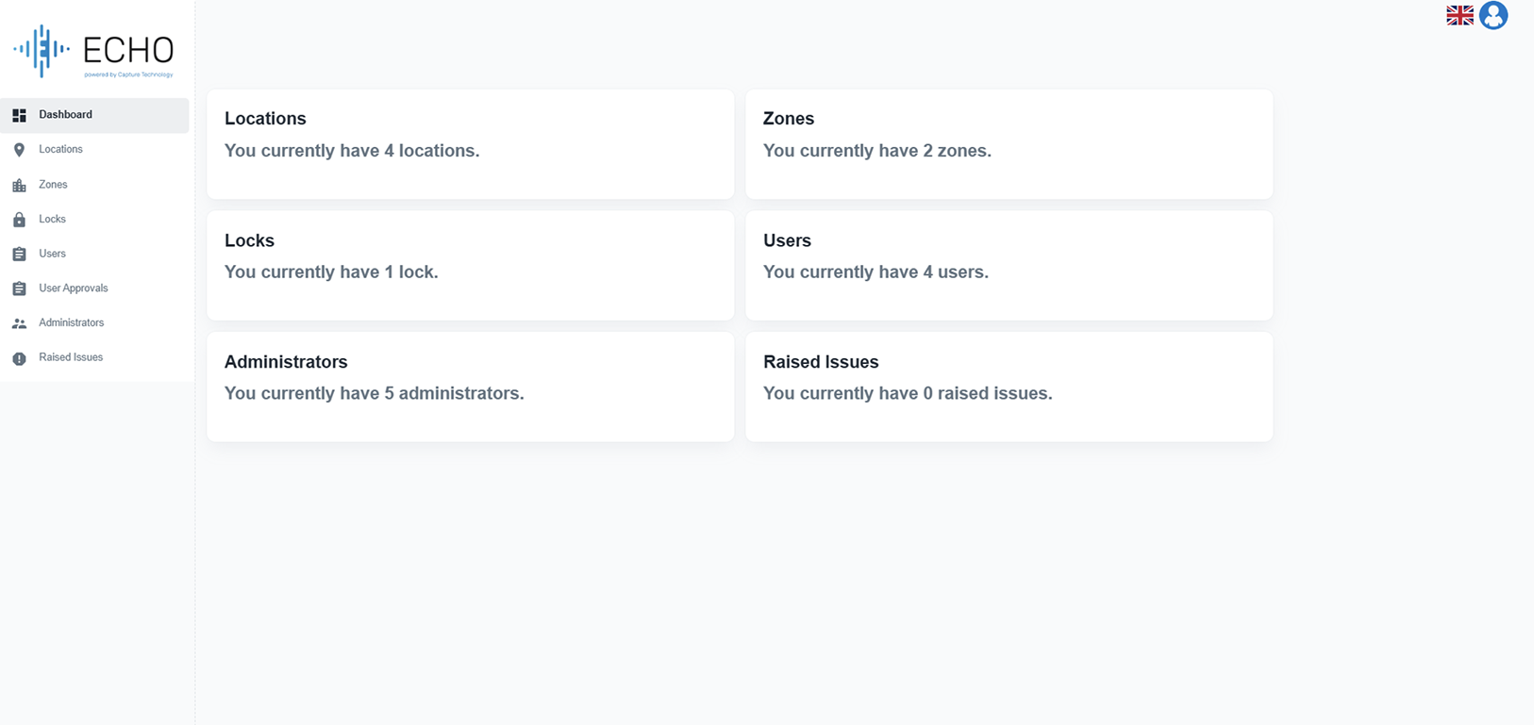The width and height of the screenshot is (1534, 725).
Task: Click the Administrators people icon
Action: coord(19,323)
